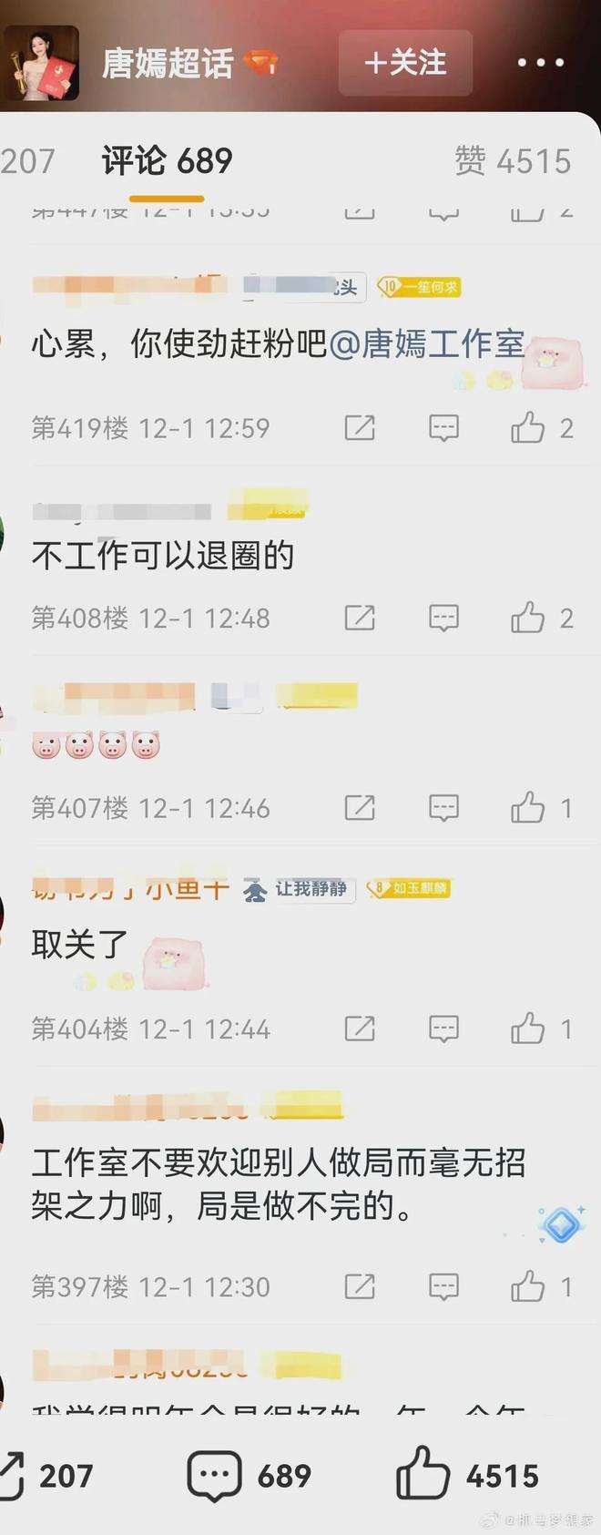Switch to the 评论 689 tab
This screenshot has width=601, height=1535.
(167, 161)
